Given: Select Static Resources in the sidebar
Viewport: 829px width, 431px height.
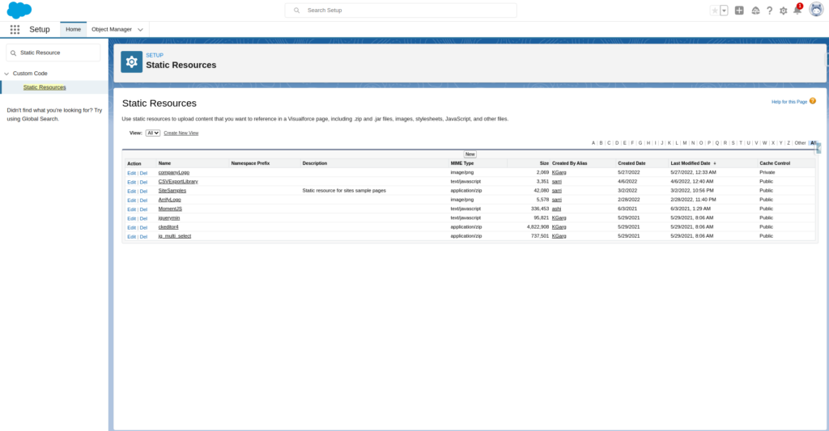Looking at the screenshot, I should click(x=45, y=87).
